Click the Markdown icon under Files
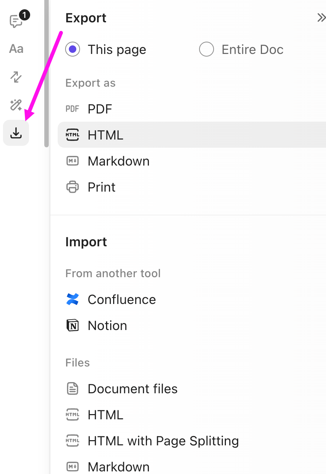The image size is (326, 474). [73, 467]
